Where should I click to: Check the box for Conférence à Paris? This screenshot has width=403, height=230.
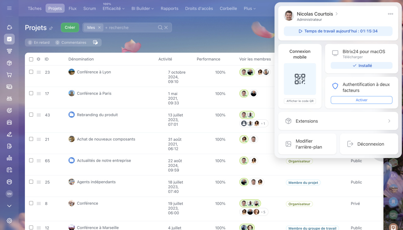point(31,93)
